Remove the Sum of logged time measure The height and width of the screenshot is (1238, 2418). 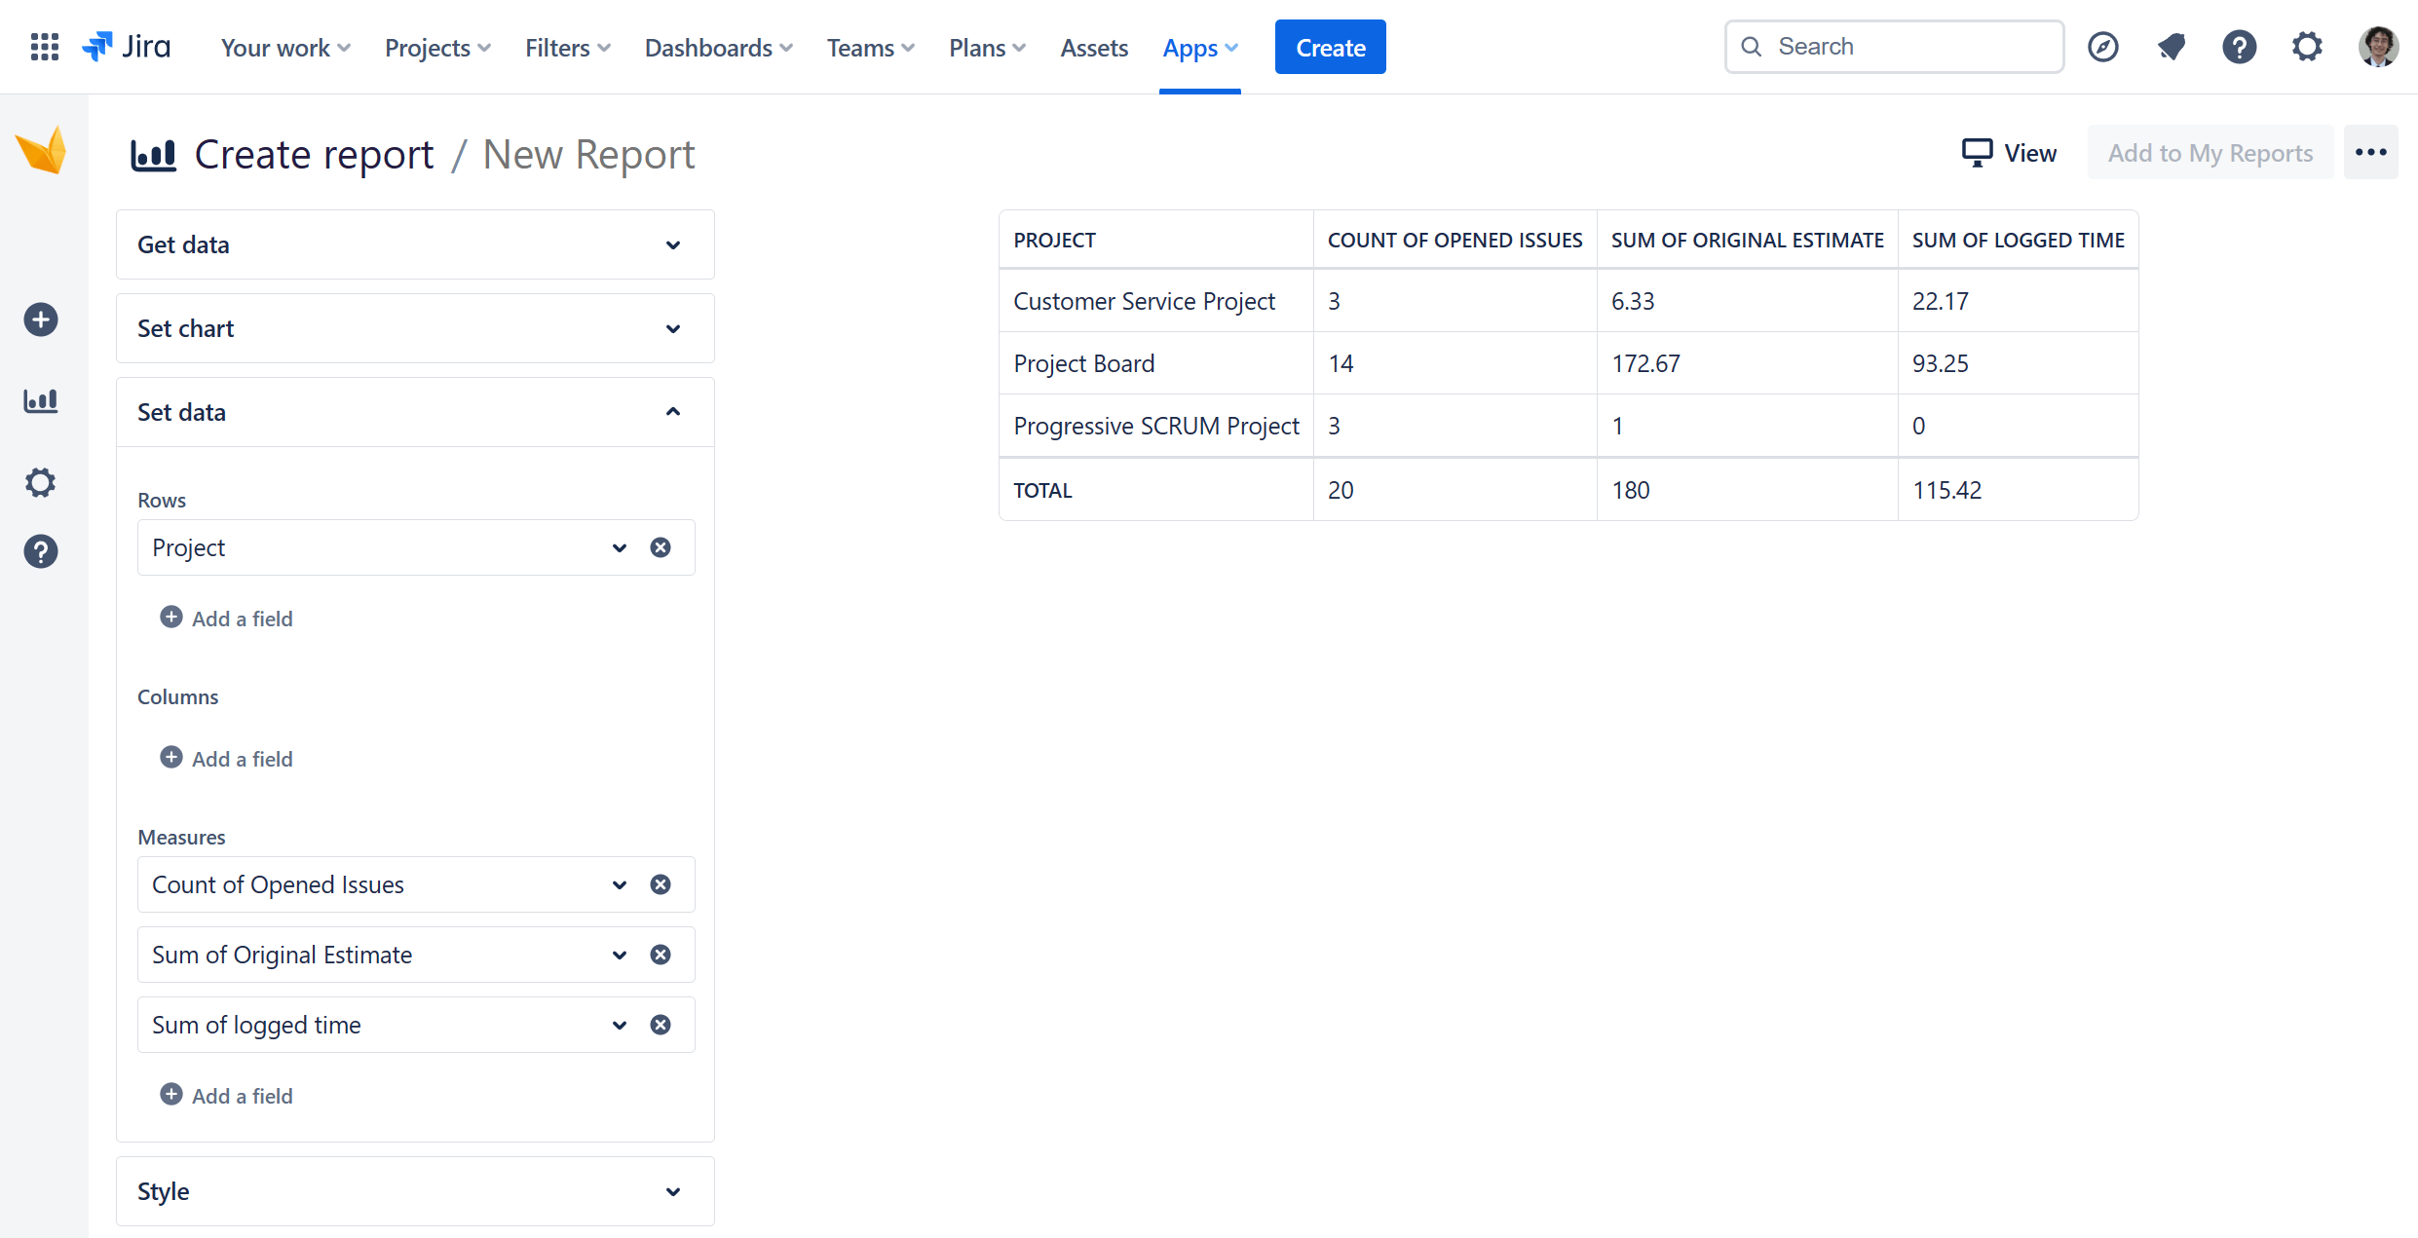[x=661, y=1024]
